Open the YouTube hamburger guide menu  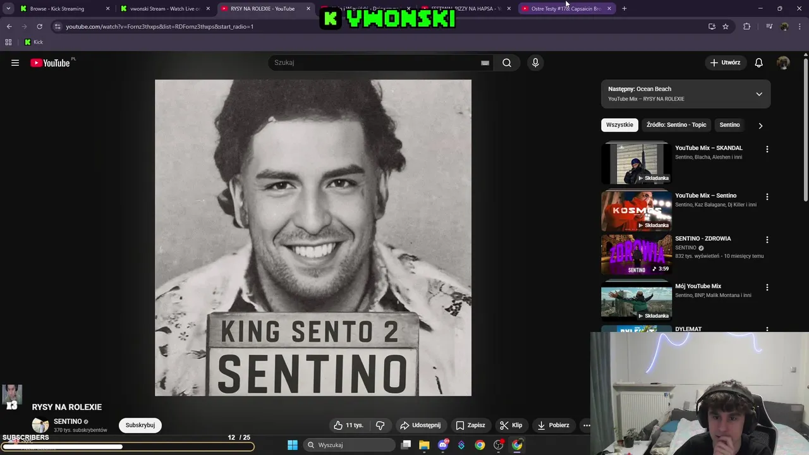15,63
